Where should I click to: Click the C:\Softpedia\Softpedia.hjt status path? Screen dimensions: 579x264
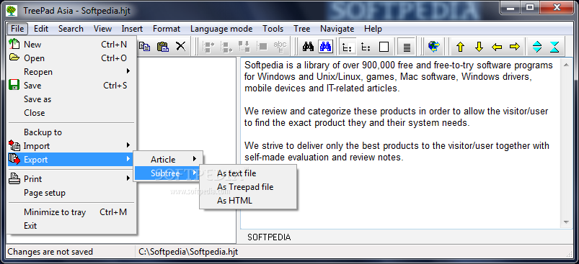pyautogui.click(x=188, y=252)
